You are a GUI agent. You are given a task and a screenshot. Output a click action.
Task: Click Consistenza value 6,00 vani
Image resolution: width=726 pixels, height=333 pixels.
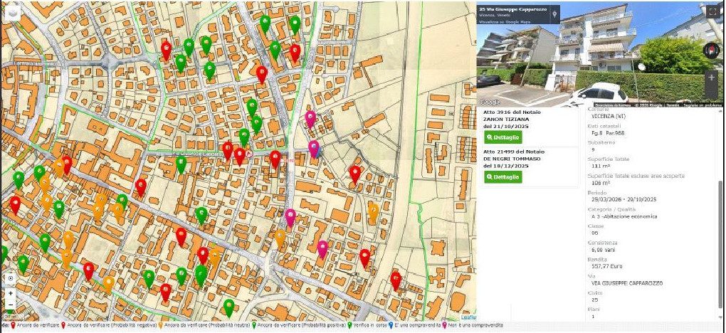click(604, 250)
